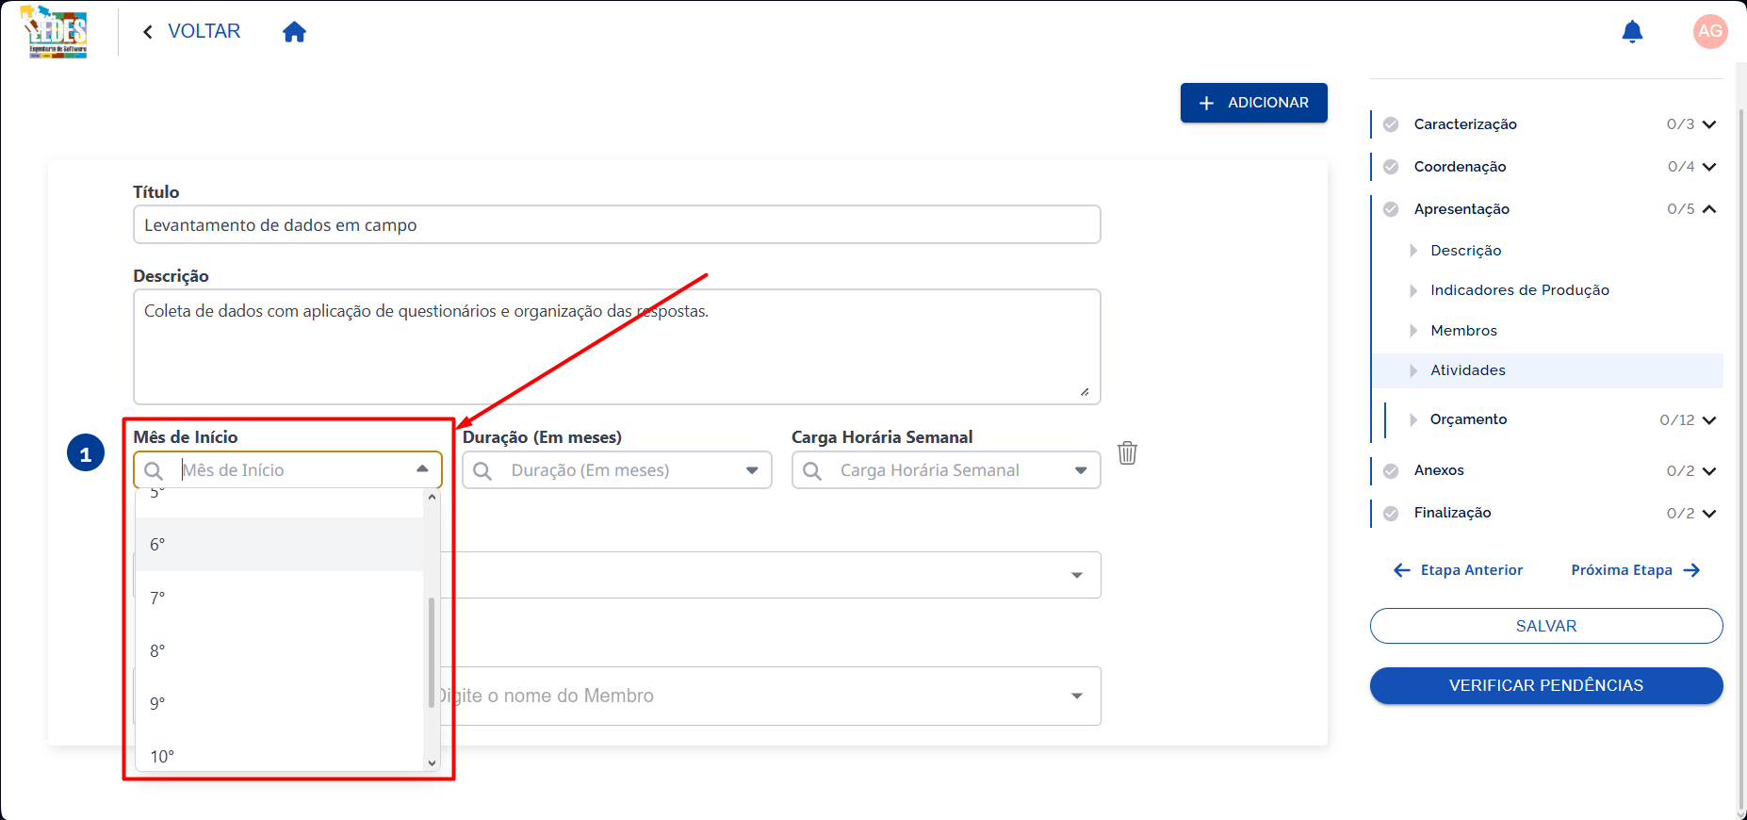
Task: Collapse the Apresentação section chevron
Action: (x=1709, y=209)
